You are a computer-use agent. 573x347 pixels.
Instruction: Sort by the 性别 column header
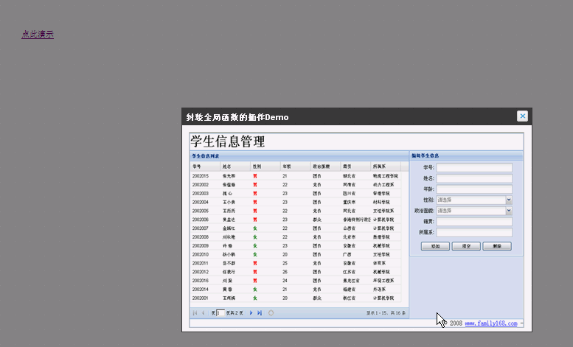click(265, 167)
